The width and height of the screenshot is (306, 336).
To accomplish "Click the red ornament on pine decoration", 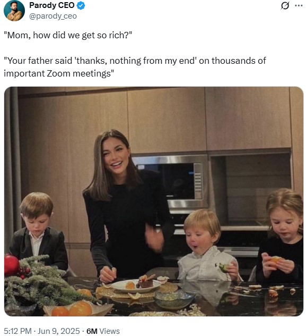I will [x=11, y=265].
